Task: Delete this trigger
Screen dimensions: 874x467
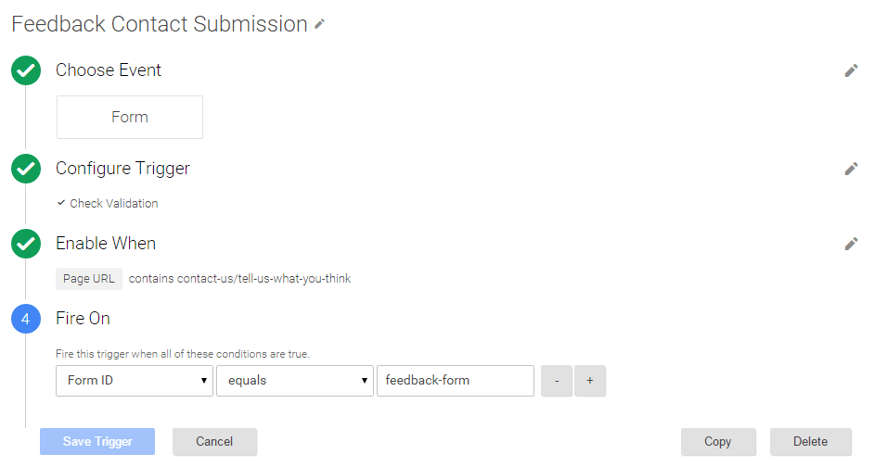Action: coord(811,441)
